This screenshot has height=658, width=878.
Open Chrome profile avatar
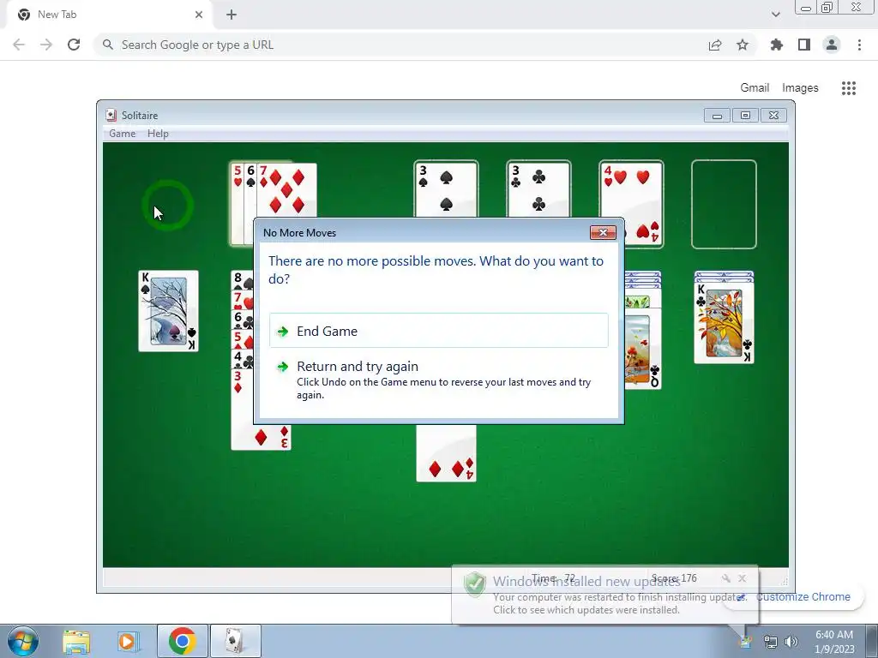point(832,45)
